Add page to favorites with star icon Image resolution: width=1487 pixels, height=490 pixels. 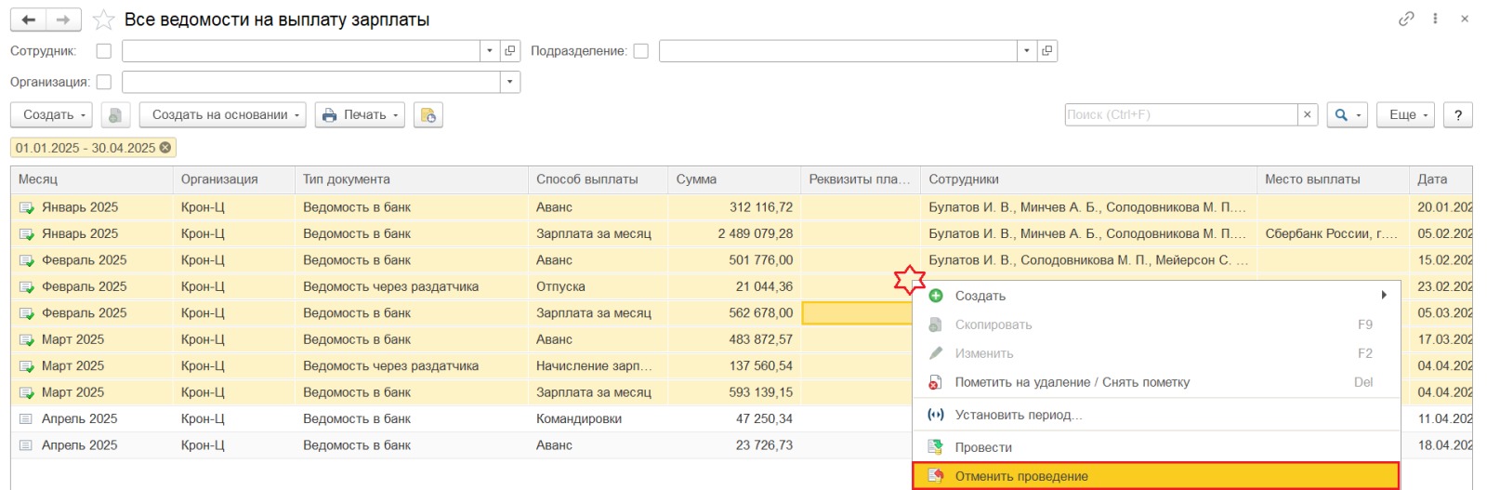(103, 20)
